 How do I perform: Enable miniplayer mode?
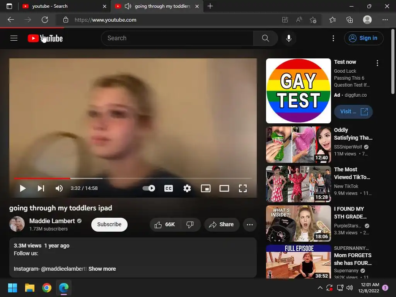click(x=206, y=188)
